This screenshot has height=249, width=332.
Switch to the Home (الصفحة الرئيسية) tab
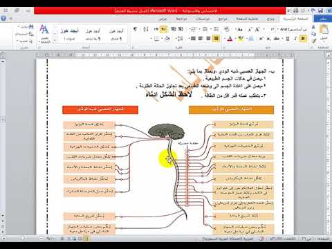tap(296, 19)
